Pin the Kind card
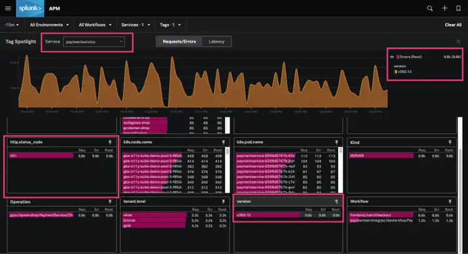The height and width of the screenshot is (254, 468). [451, 142]
